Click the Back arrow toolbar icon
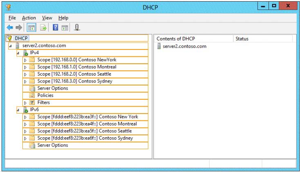 pos(10,27)
